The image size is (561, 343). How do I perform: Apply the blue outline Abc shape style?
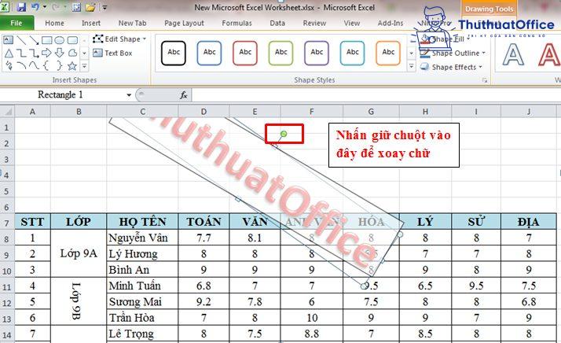[x=209, y=53]
